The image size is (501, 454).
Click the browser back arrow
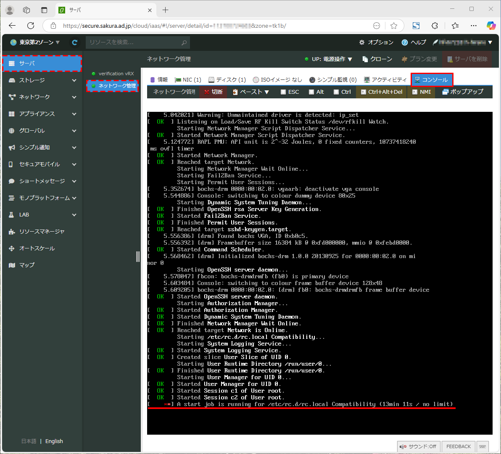(12, 26)
